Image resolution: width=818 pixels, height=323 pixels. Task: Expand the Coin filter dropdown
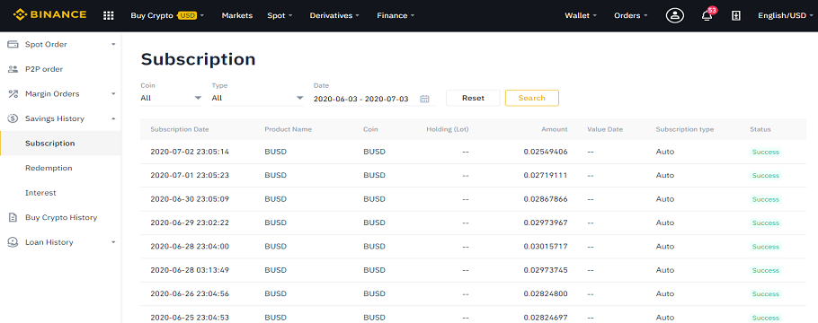171,98
